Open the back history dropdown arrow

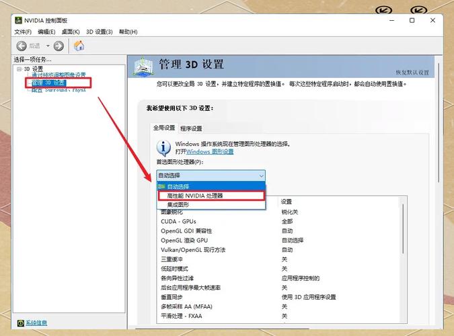48,46
